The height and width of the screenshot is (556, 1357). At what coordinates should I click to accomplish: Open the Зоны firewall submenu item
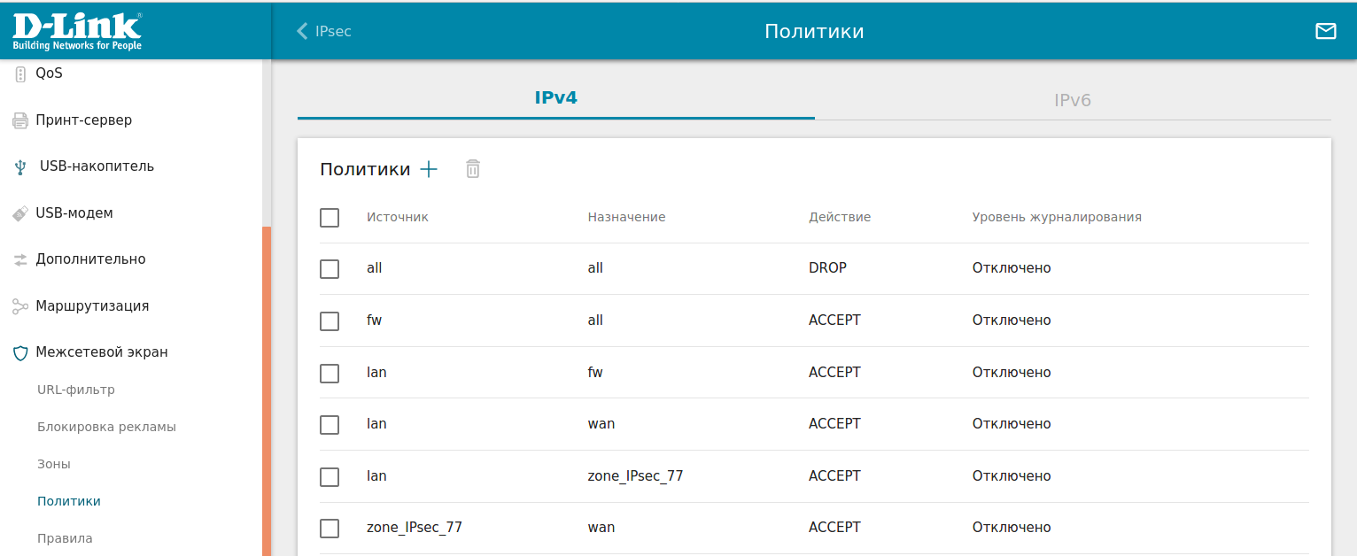(54, 464)
